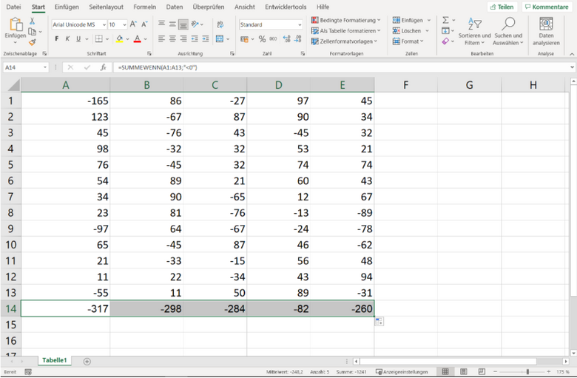Click the text orientation icon
Image resolution: width=577 pixels, height=378 pixels.
click(195, 24)
